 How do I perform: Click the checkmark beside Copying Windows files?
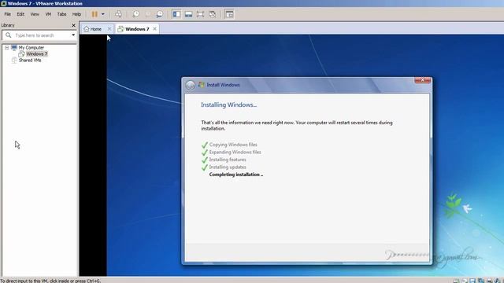click(x=205, y=145)
